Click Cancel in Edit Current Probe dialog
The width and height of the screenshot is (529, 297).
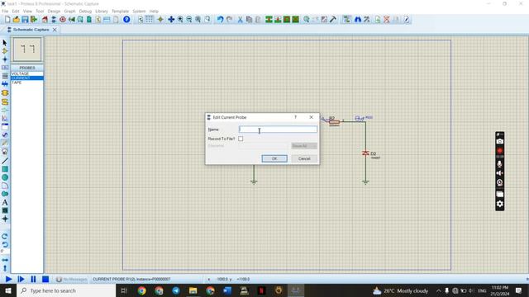tap(304, 158)
